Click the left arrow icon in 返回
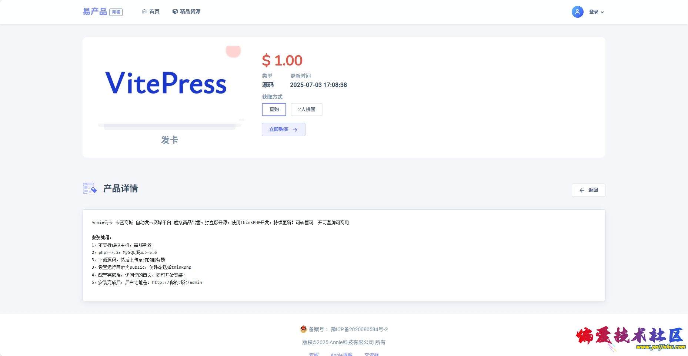The width and height of the screenshot is (688, 356). coord(582,190)
